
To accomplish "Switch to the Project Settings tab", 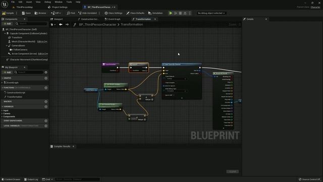I will (x=58, y=7).
